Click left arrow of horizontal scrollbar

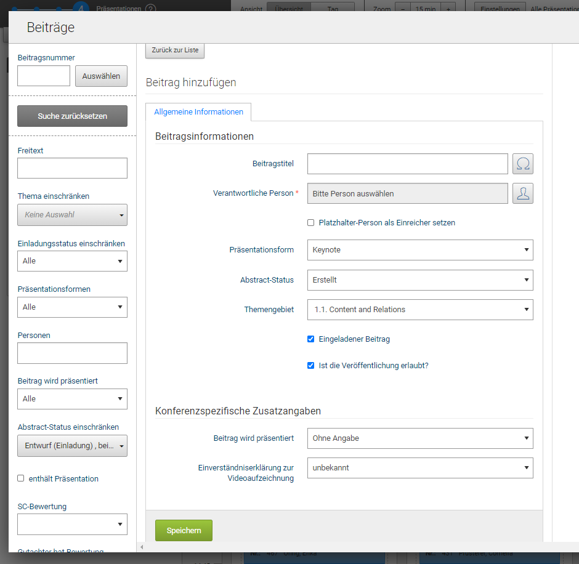[x=141, y=547]
